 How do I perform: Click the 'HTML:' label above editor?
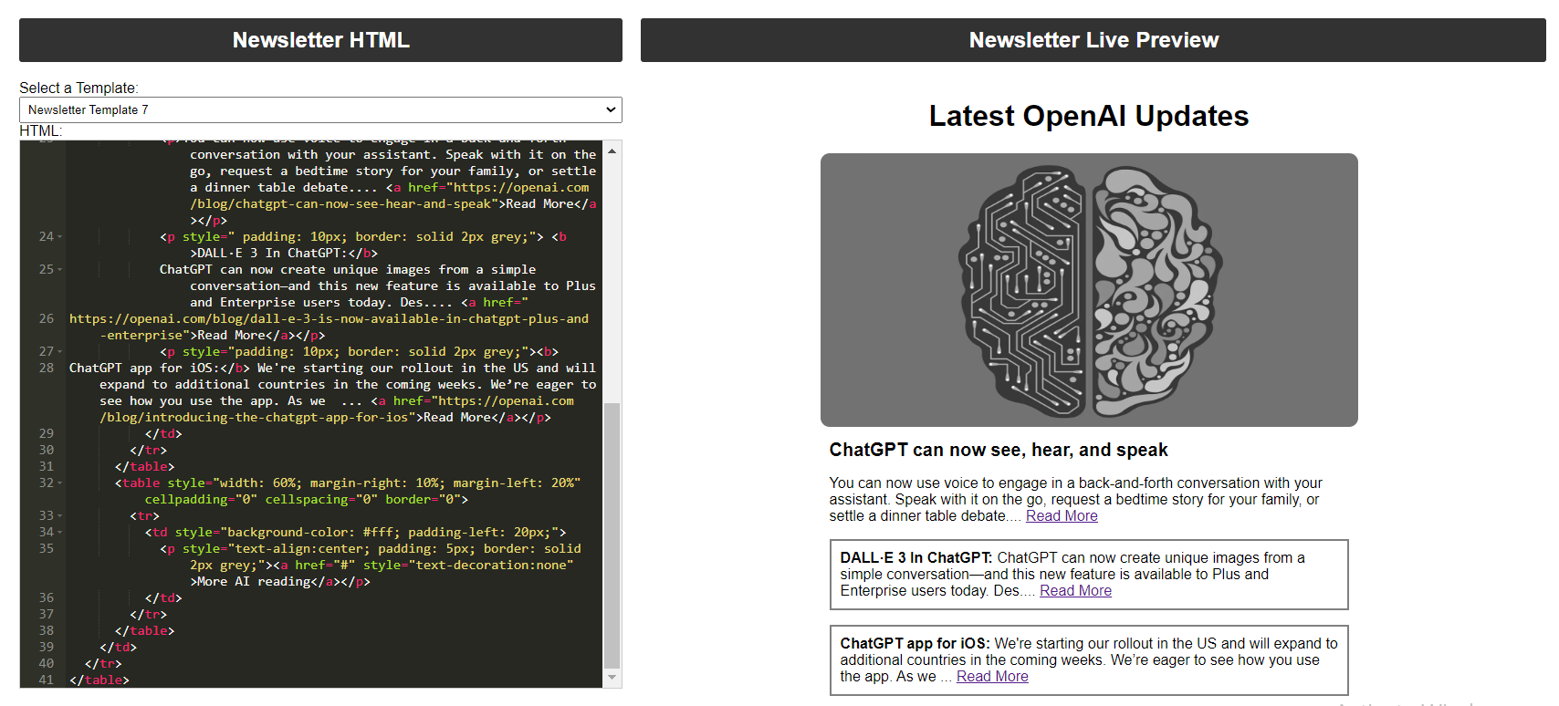[x=40, y=130]
